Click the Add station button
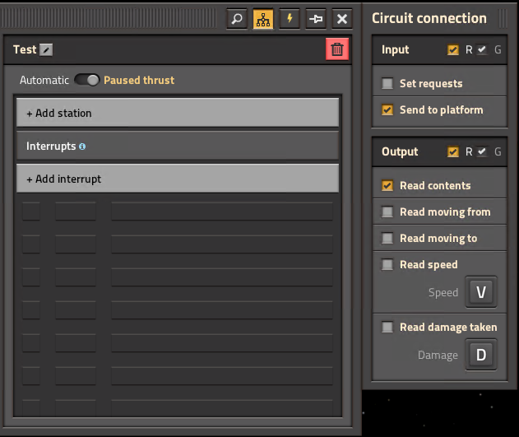 (x=178, y=113)
